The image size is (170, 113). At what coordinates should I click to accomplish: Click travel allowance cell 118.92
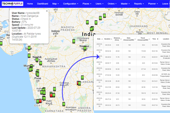point(143,105)
